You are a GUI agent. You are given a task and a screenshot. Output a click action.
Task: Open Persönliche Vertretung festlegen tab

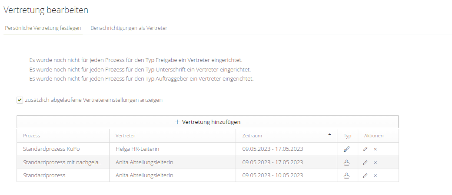[x=43, y=28]
